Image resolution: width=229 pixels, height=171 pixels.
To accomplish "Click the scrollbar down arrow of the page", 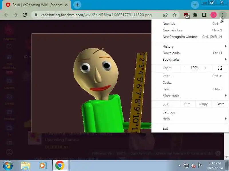I will point(226,157).
